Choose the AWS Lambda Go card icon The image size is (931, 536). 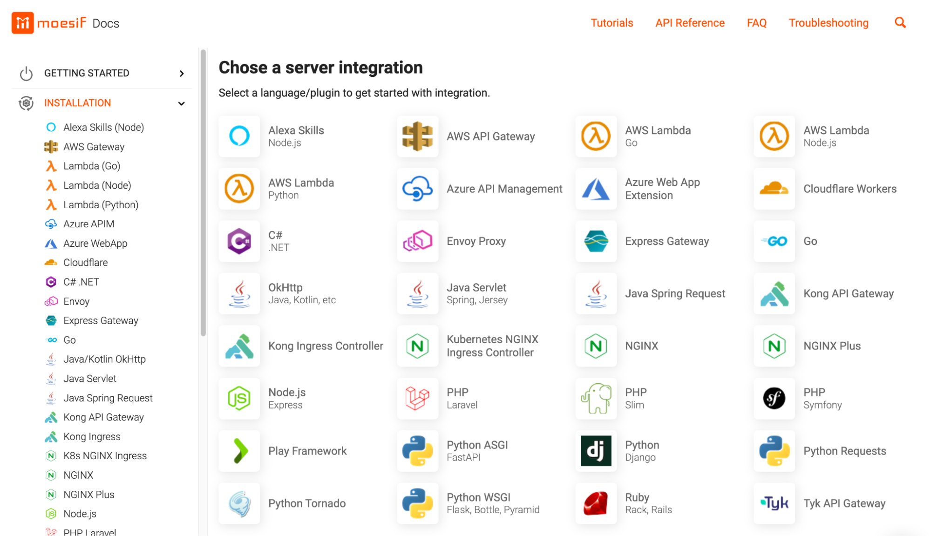click(x=596, y=136)
